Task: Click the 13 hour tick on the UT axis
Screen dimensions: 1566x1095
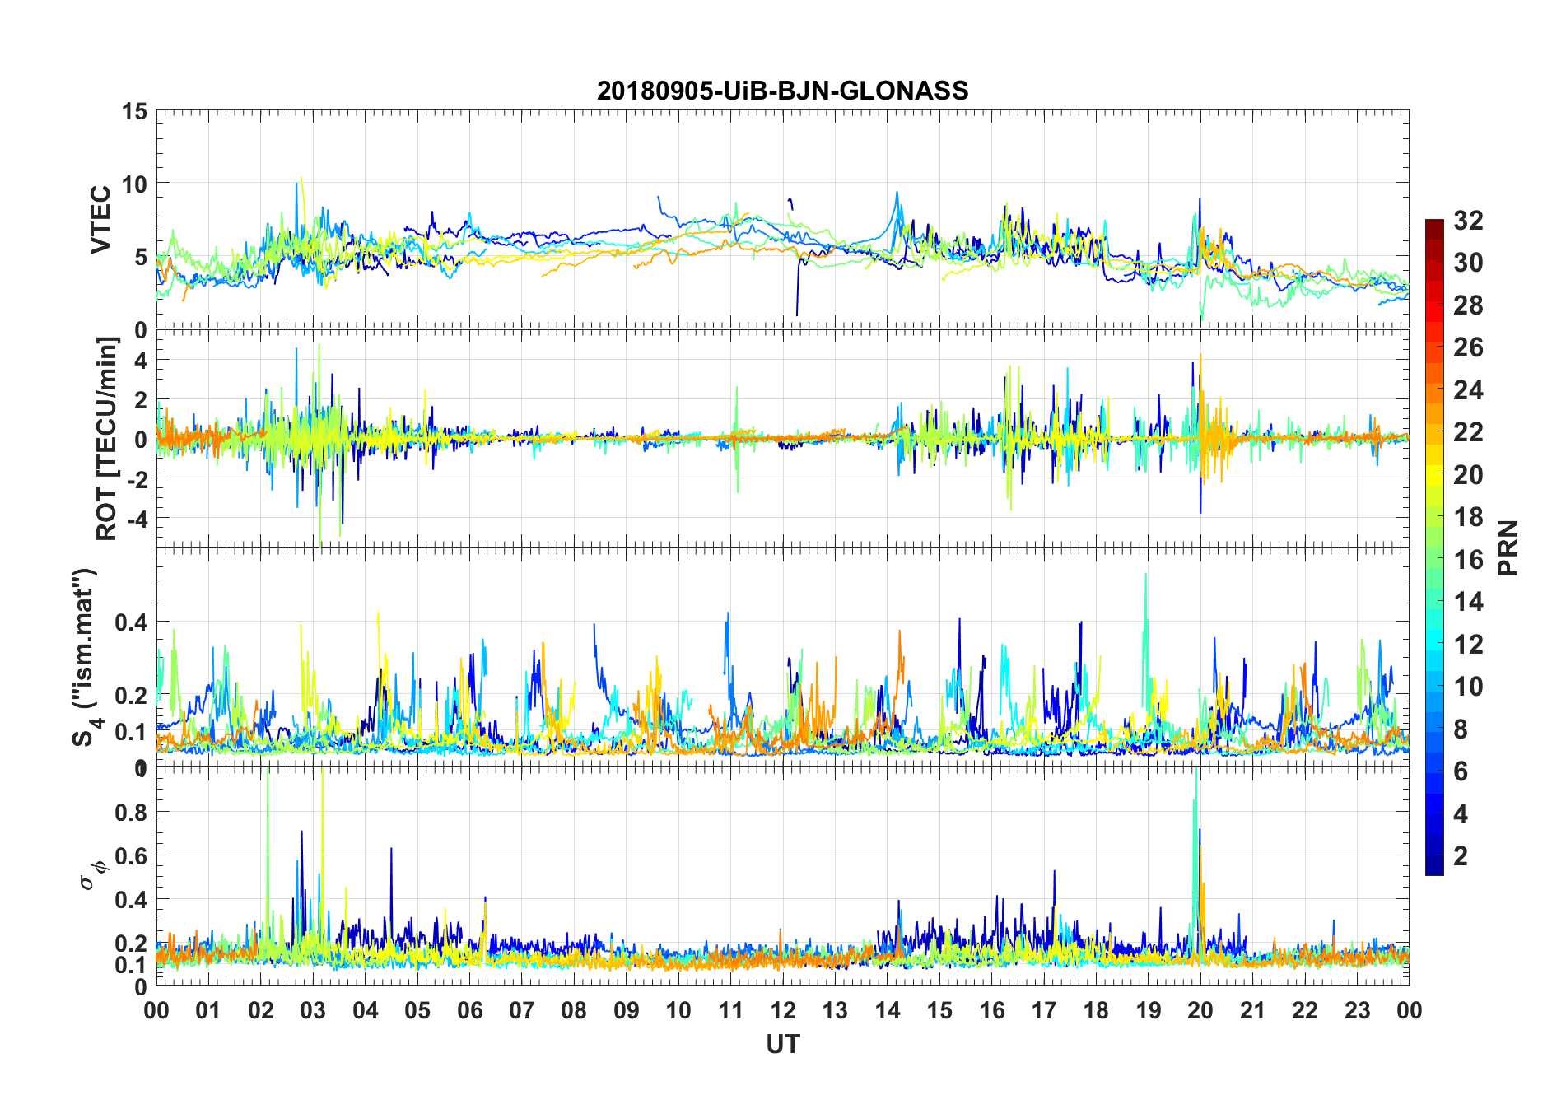Action: coord(835,1010)
